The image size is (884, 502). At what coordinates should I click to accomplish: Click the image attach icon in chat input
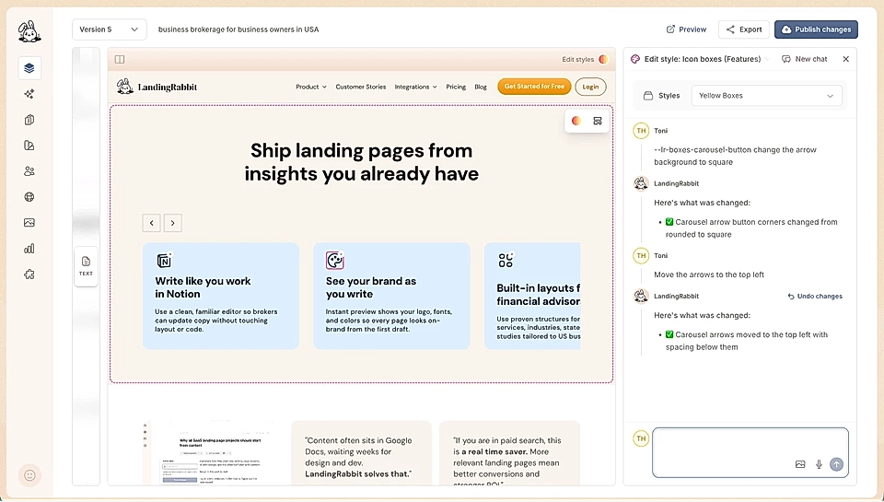(800, 464)
